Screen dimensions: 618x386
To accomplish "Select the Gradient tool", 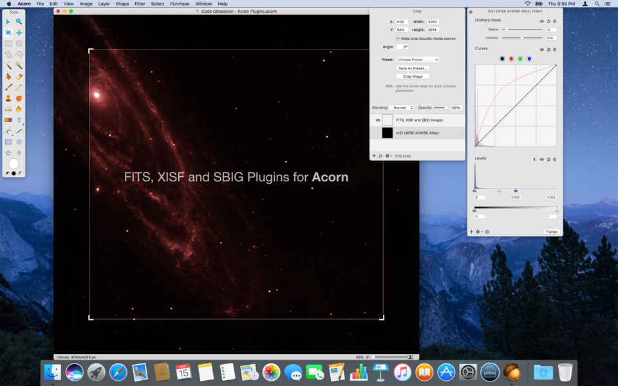I will (x=8, y=120).
